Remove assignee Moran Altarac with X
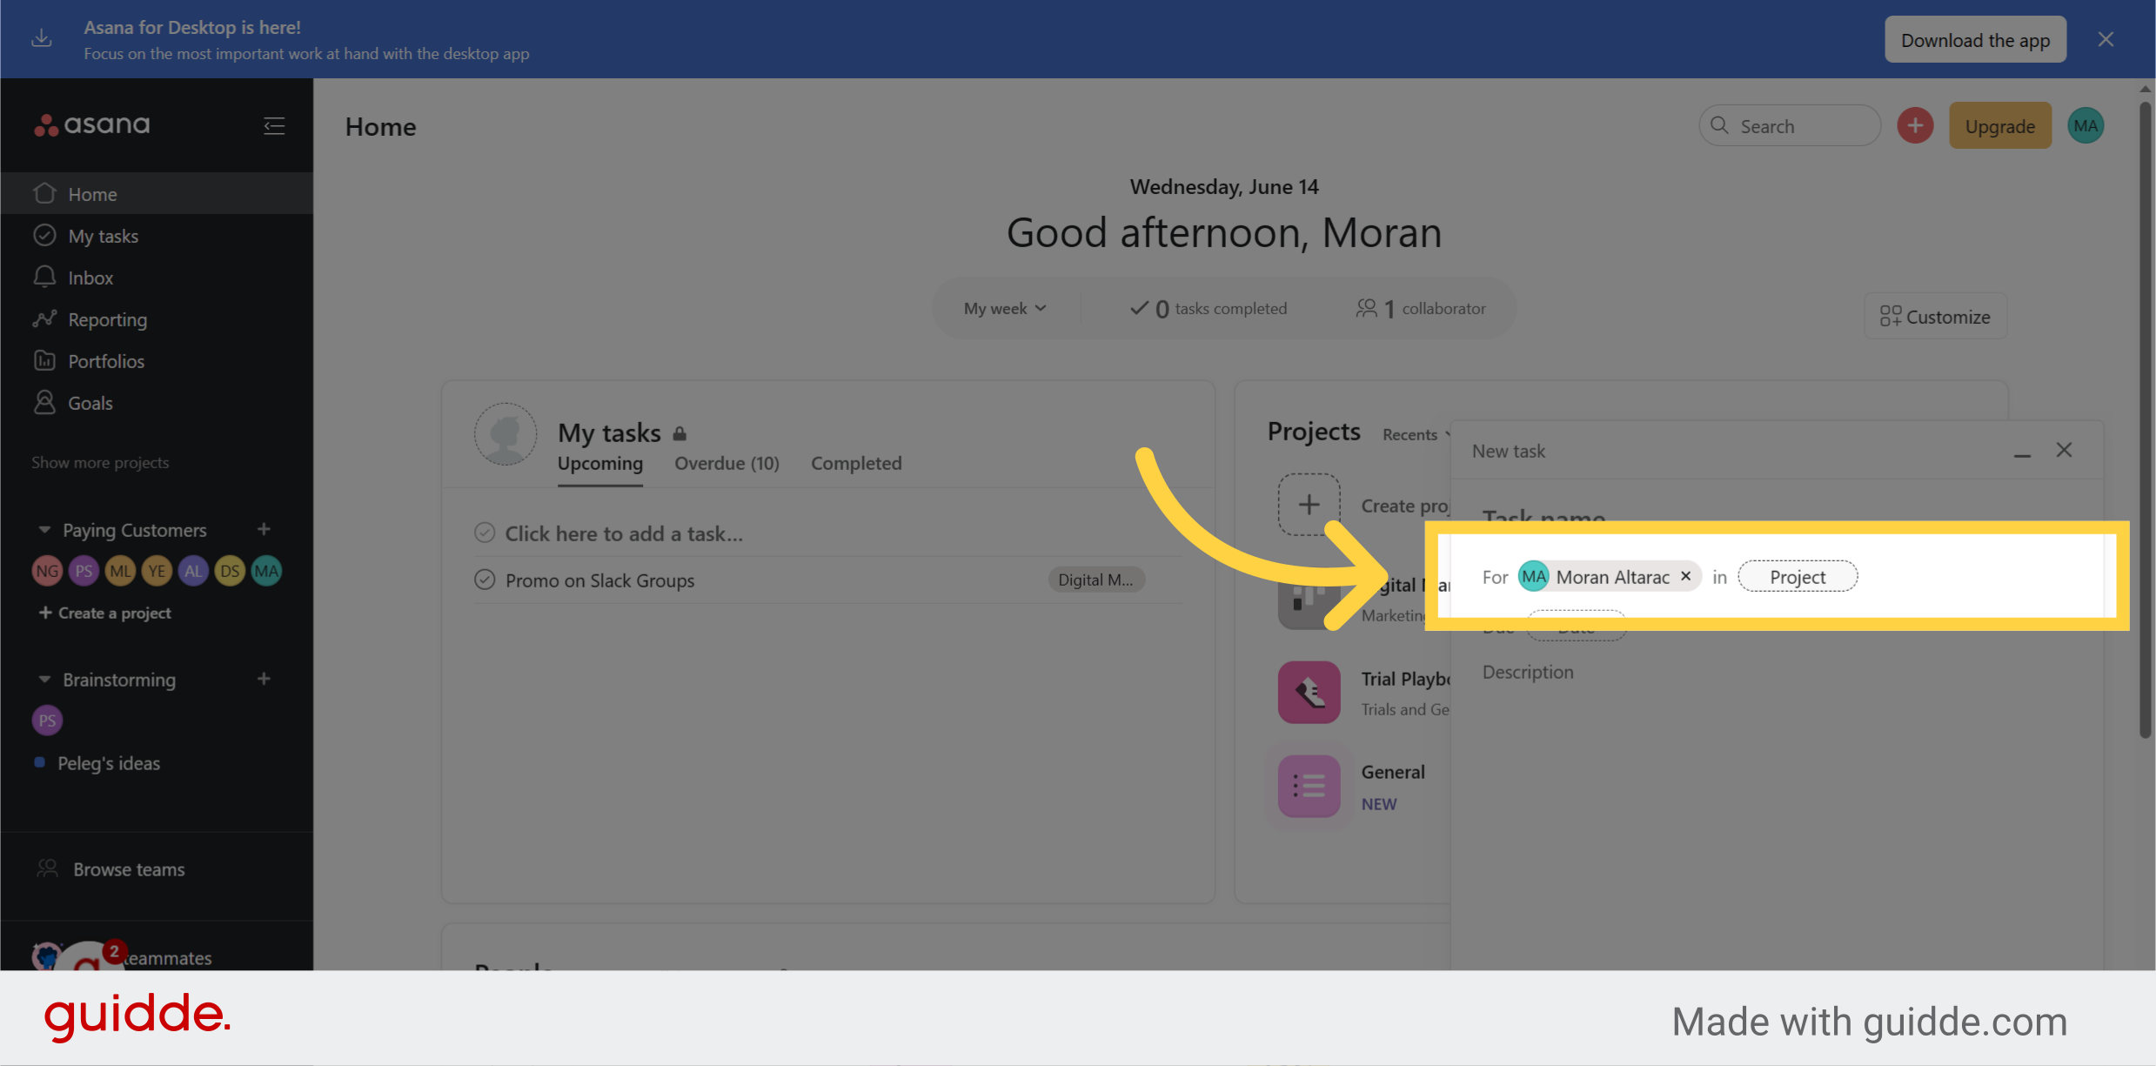This screenshot has width=2156, height=1066. (x=1685, y=576)
